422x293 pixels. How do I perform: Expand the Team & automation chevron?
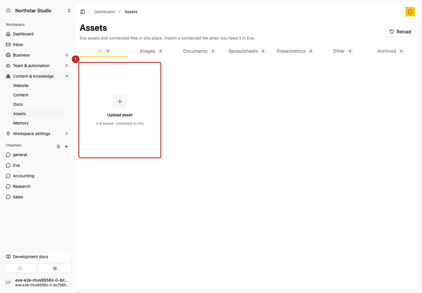tap(67, 66)
